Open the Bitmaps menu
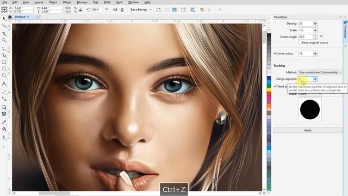The width and height of the screenshot is (348, 196). pos(82,2)
